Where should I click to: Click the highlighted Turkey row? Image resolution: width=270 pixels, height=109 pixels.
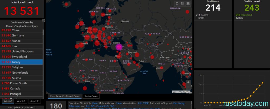(21, 62)
